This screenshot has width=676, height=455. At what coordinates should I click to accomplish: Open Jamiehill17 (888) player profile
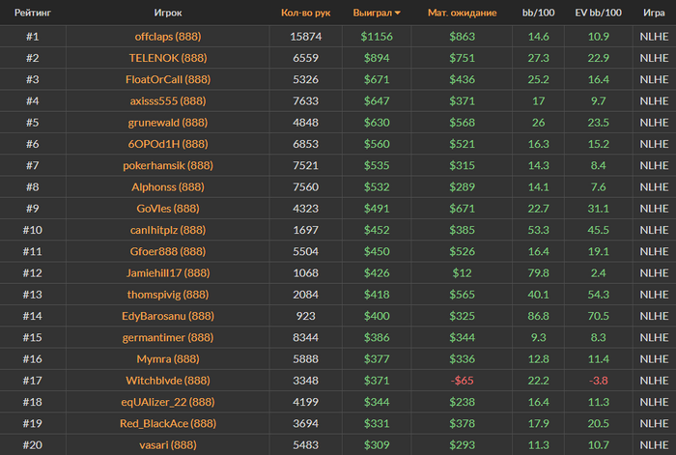pyautogui.click(x=168, y=273)
